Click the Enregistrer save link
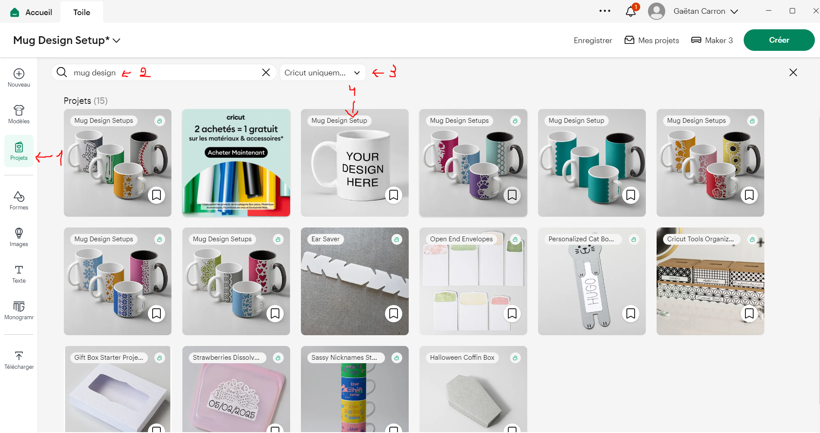The width and height of the screenshot is (820, 433). coord(593,40)
